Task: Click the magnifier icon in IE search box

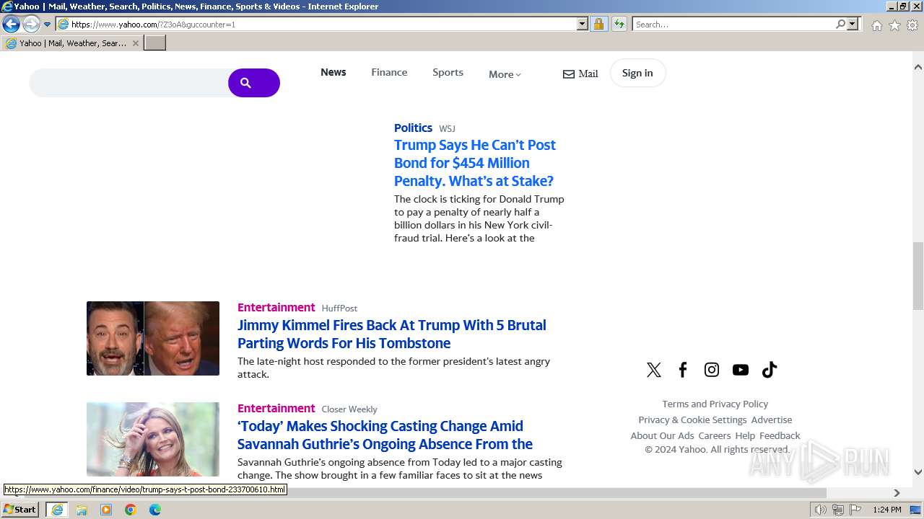Action: pyautogui.click(x=840, y=24)
